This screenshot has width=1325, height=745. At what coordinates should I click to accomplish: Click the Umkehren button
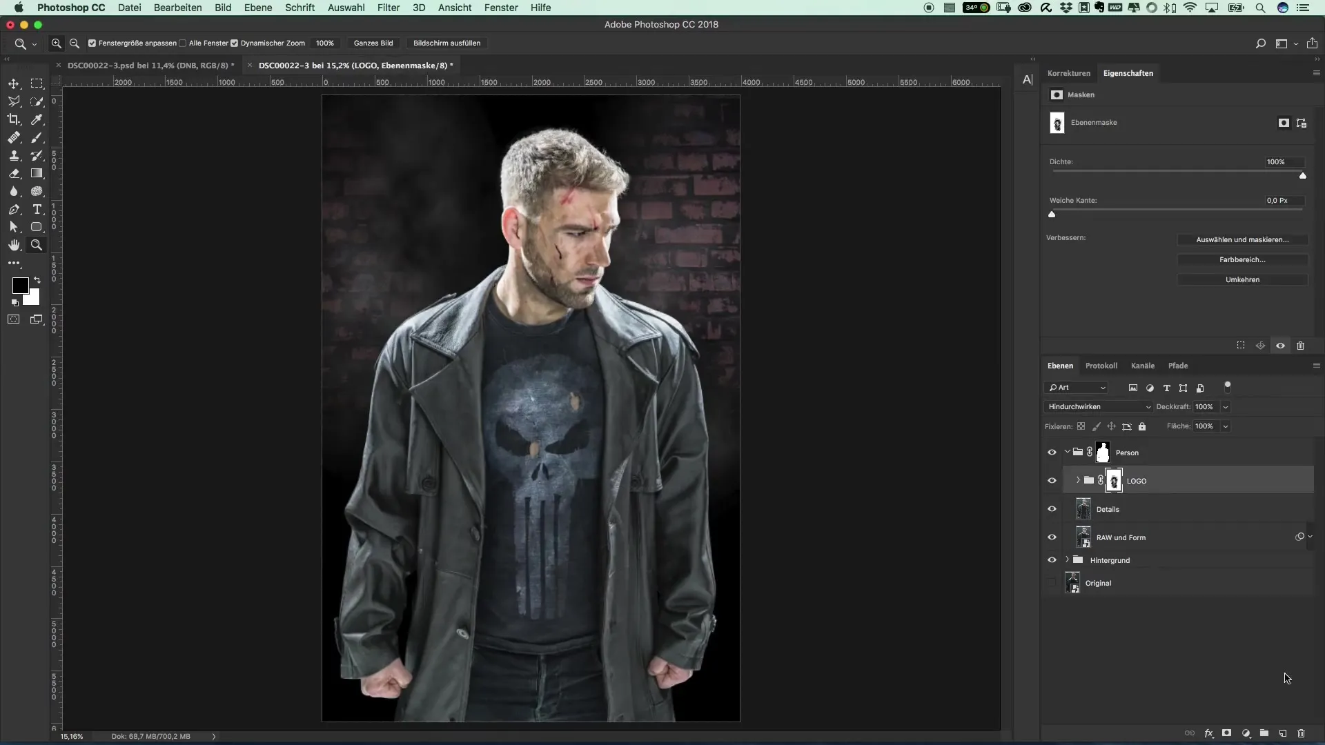[1242, 280]
